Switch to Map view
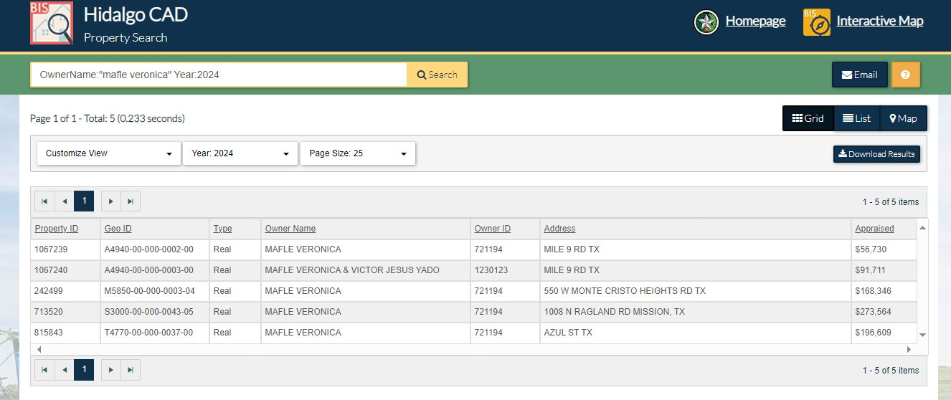Image resolution: width=951 pixels, height=400 pixels. [x=904, y=118]
